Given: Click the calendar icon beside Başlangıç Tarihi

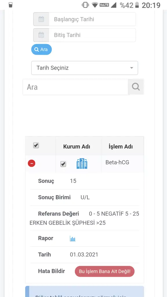Looking at the screenshot, I should pos(41,19).
